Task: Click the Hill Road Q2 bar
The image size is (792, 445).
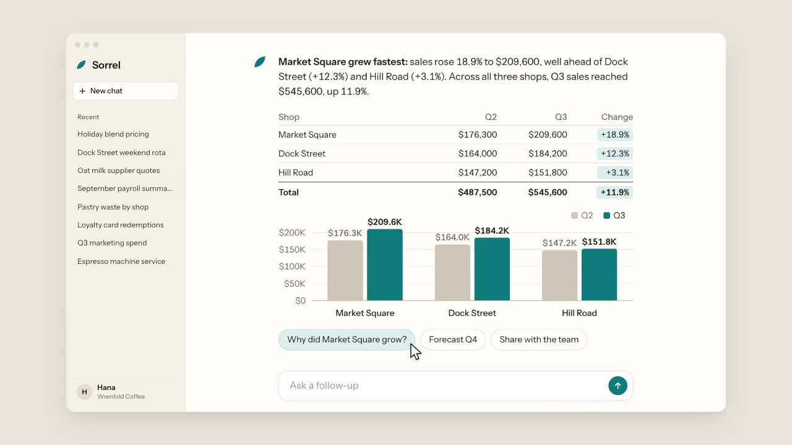Action: [x=560, y=276]
